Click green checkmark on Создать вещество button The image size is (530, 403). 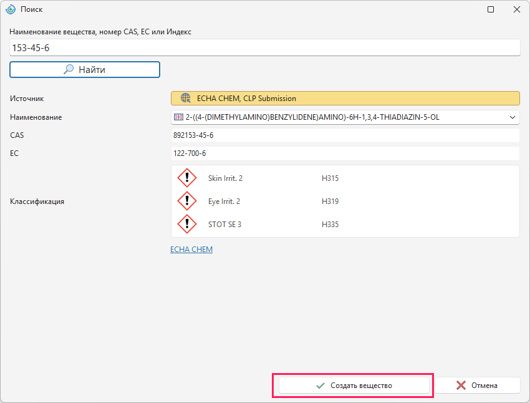(x=320, y=386)
